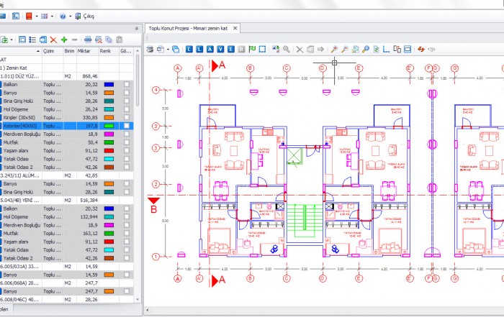The width and height of the screenshot is (504, 317).
Task: Click the green plus add icon
Action: pos(63,40)
